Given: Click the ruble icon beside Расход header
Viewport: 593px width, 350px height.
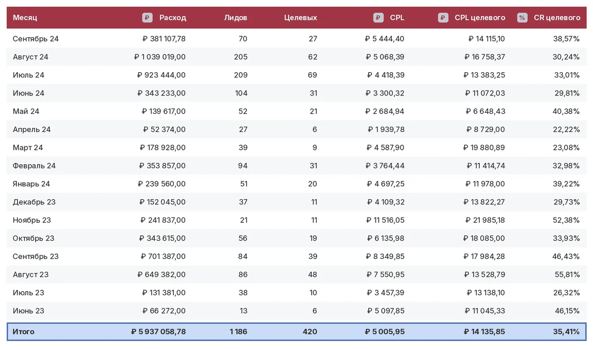Looking at the screenshot, I should [147, 18].
